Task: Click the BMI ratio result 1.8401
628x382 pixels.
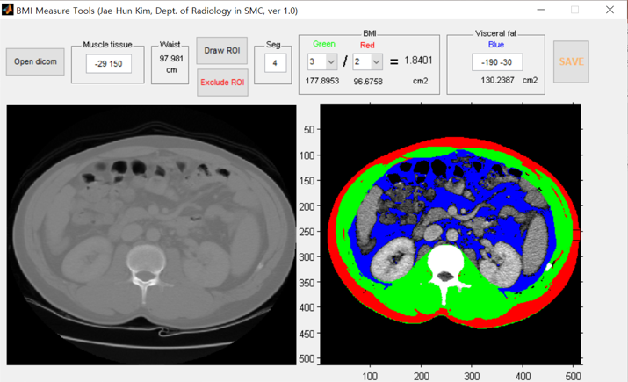Action: click(x=419, y=61)
